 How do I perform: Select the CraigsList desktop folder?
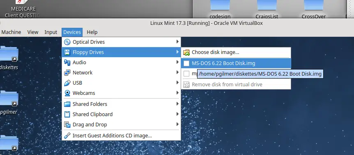pos(267,9)
